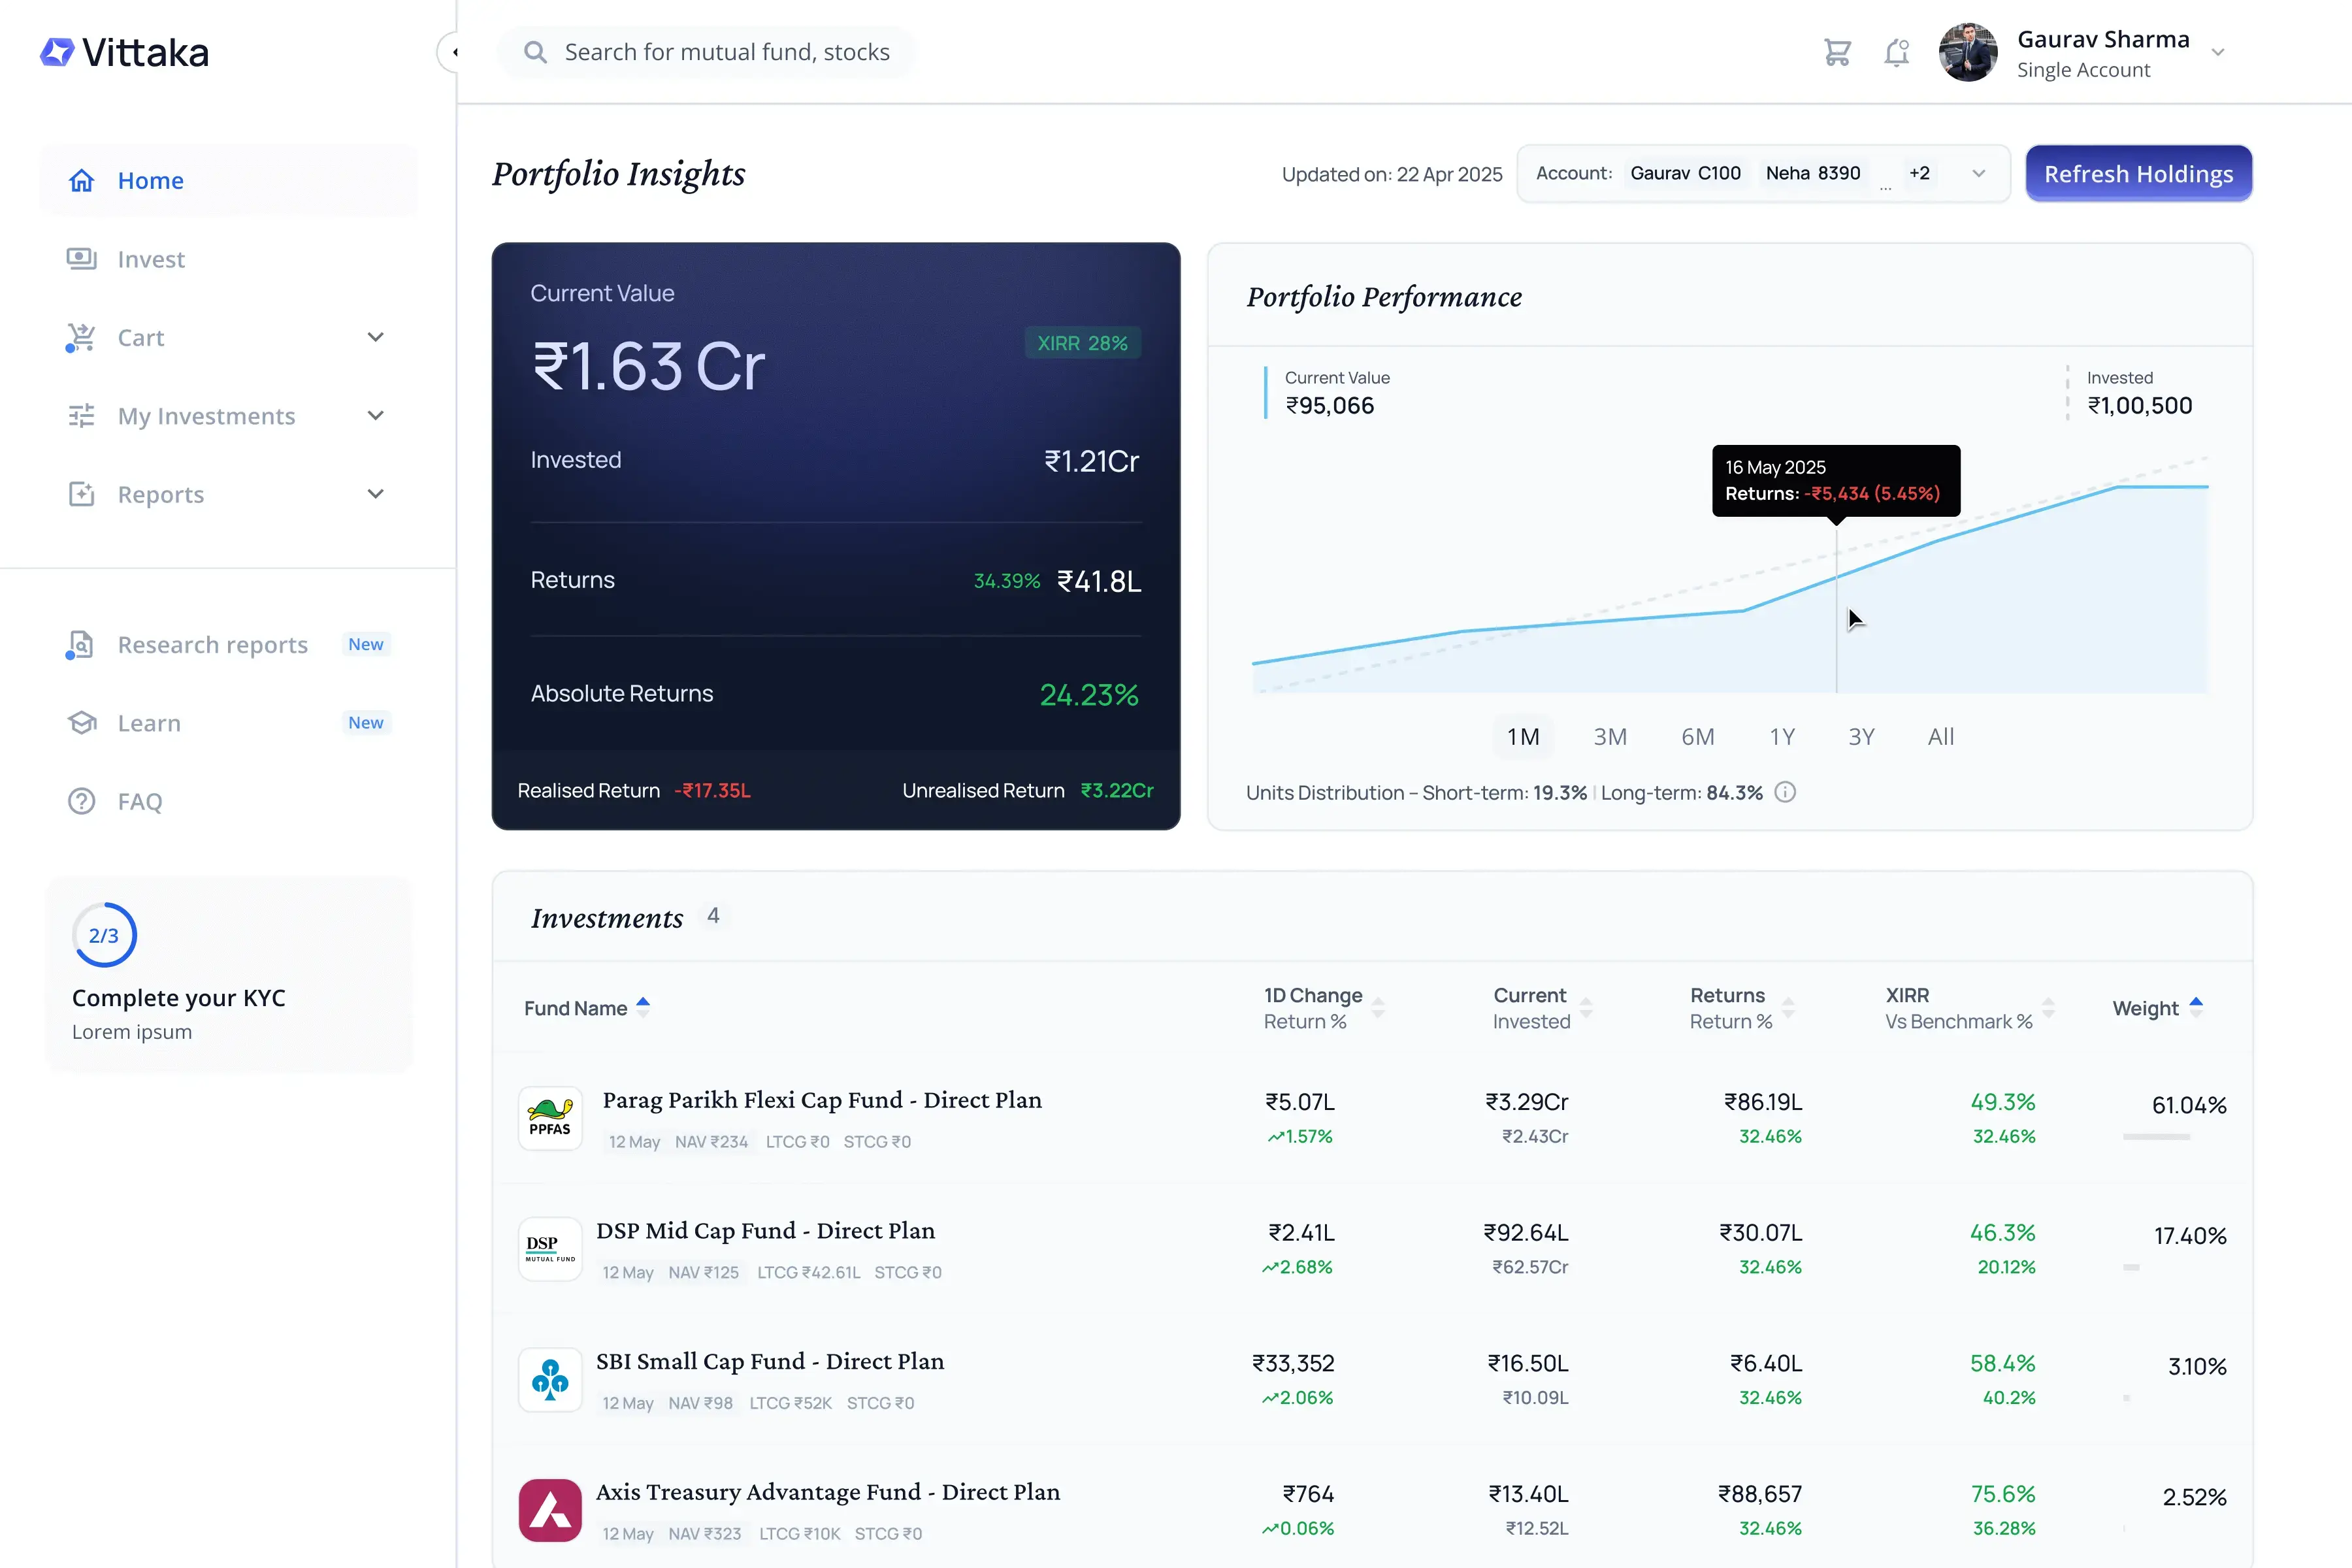Viewport: 2352px width, 1568px height.
Task: Click the ₹1.63 Cr current value
Action: click(x=648, y=367)
